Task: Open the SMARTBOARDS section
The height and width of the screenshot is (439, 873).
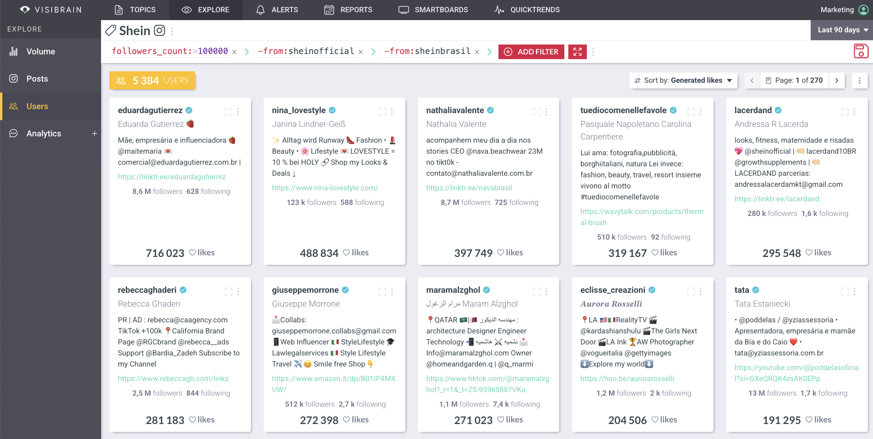Action: coord(433,10)
